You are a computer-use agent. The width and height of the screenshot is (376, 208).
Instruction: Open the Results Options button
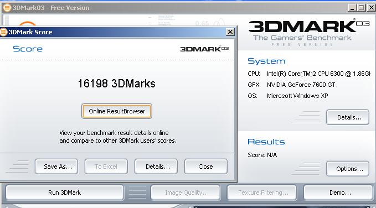coord(348,169)
